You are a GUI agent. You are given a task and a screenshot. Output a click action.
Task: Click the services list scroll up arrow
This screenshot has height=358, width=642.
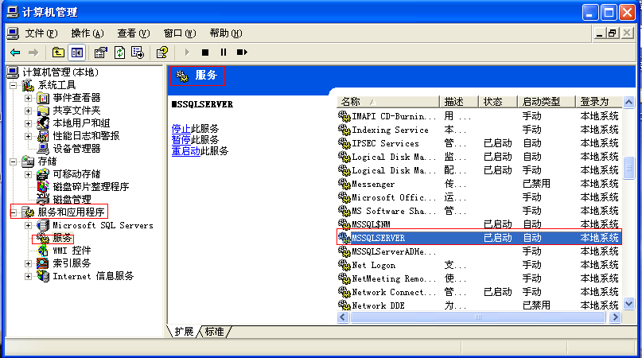629,102
